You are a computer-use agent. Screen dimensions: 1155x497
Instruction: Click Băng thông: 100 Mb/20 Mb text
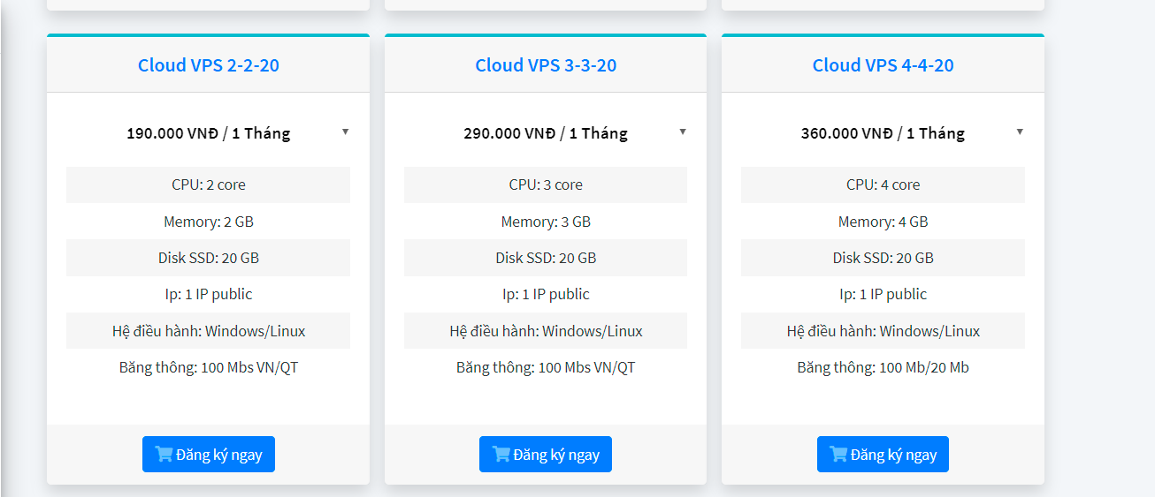pos(883,367)
